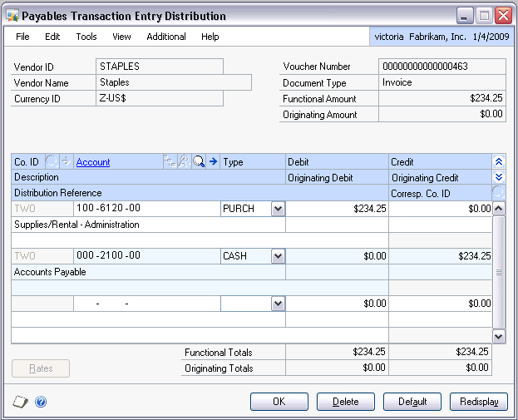This screenshot has width=518, height=420.
Task: Expand grid rows with the double down chevron
Action: pos(499,177)
